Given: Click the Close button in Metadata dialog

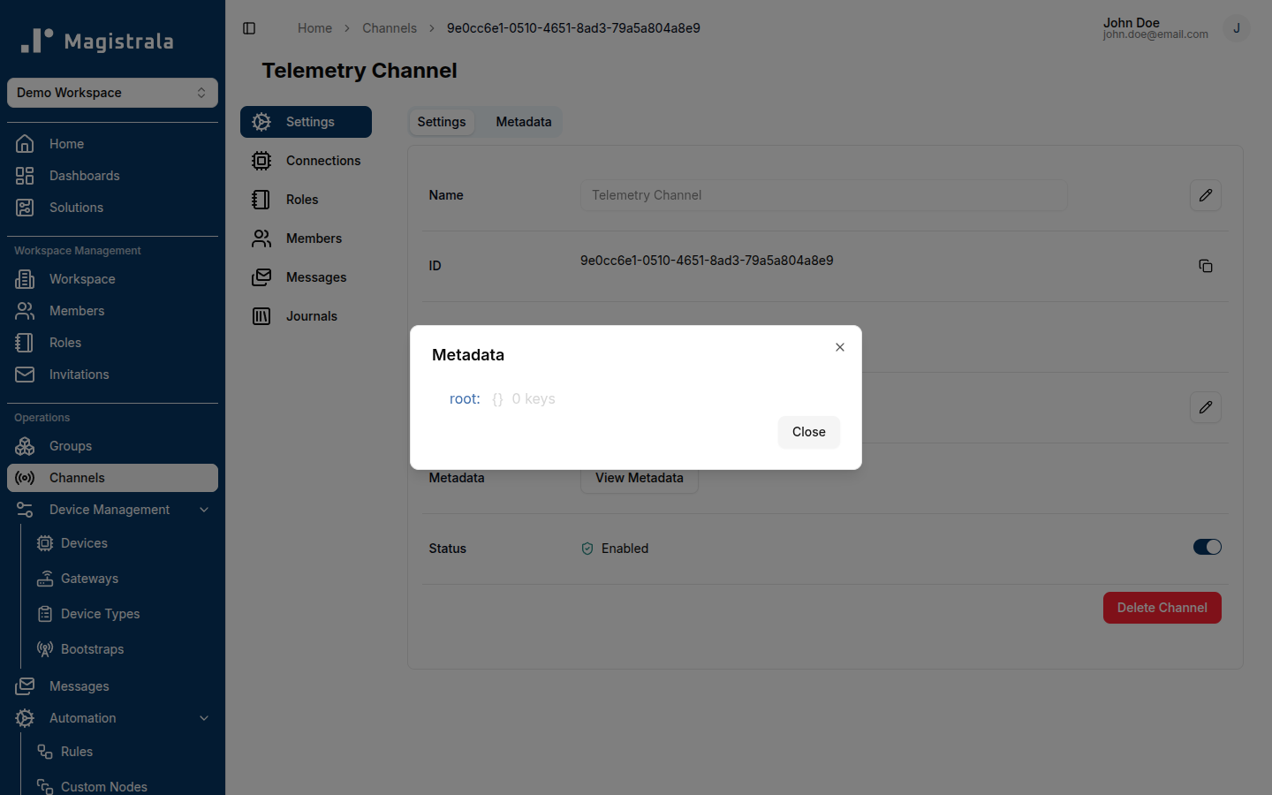Looking at the screenshot, I should (809, 432).
